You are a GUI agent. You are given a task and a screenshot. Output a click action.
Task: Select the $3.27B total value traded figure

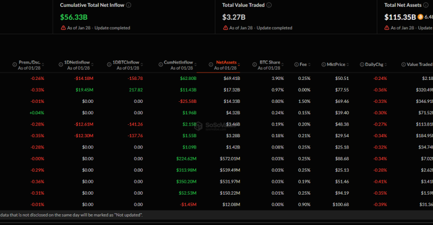pyautogui.click(x=233, y=17)
